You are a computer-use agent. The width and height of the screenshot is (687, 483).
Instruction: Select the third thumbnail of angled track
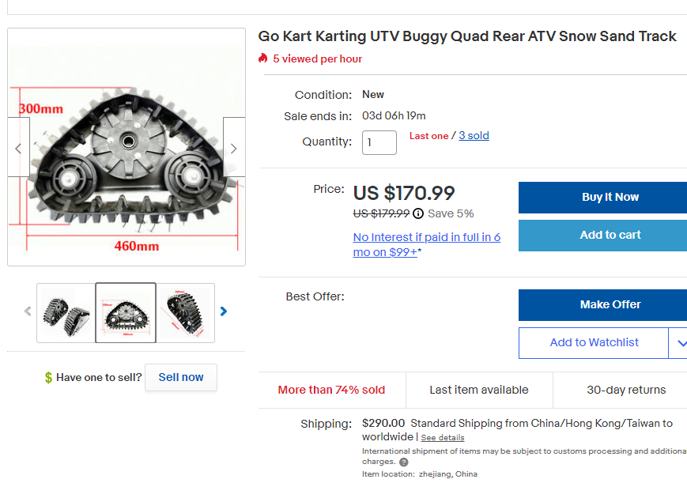[x=186, y=313]
